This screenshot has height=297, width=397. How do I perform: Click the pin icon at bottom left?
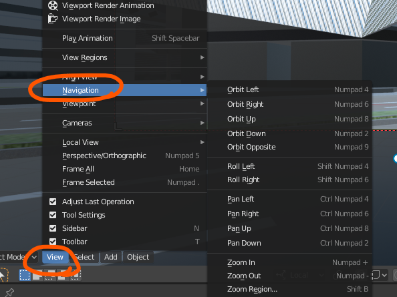point(9,292)
